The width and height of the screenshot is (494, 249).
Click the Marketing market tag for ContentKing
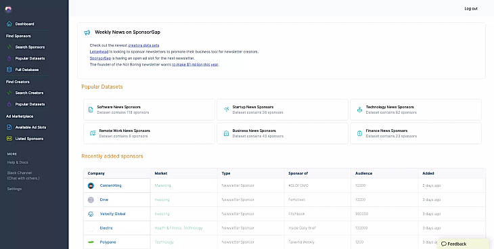pyautogui.click(x=162, y=185)
